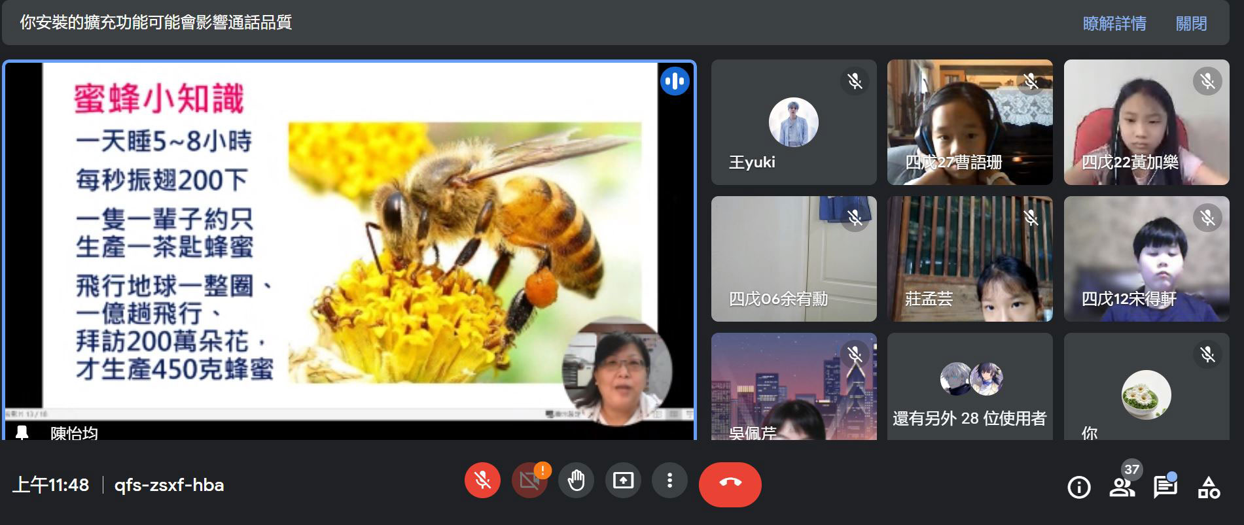Select the 四戊12宋得軒 video tile
The width and height of the screenshot is (1244, 525).
pos(1146,259)
